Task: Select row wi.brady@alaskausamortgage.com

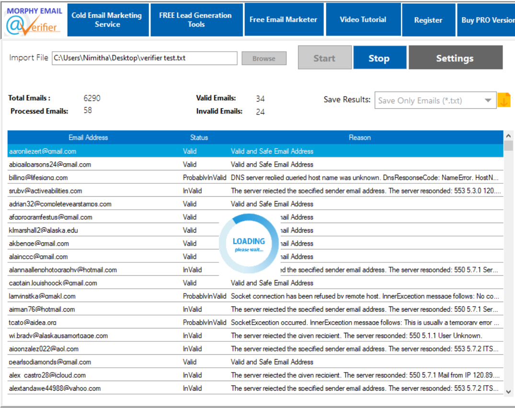Action: [x=255, y=335]
